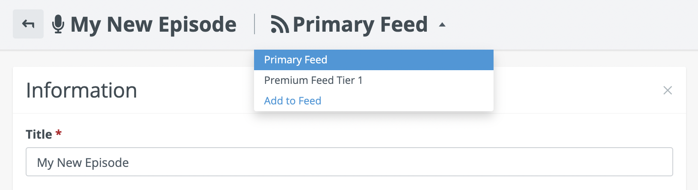This screenshot has height=190, width=698.
Task: Click the divider between episode and feed
Action: tap(254, 24)
